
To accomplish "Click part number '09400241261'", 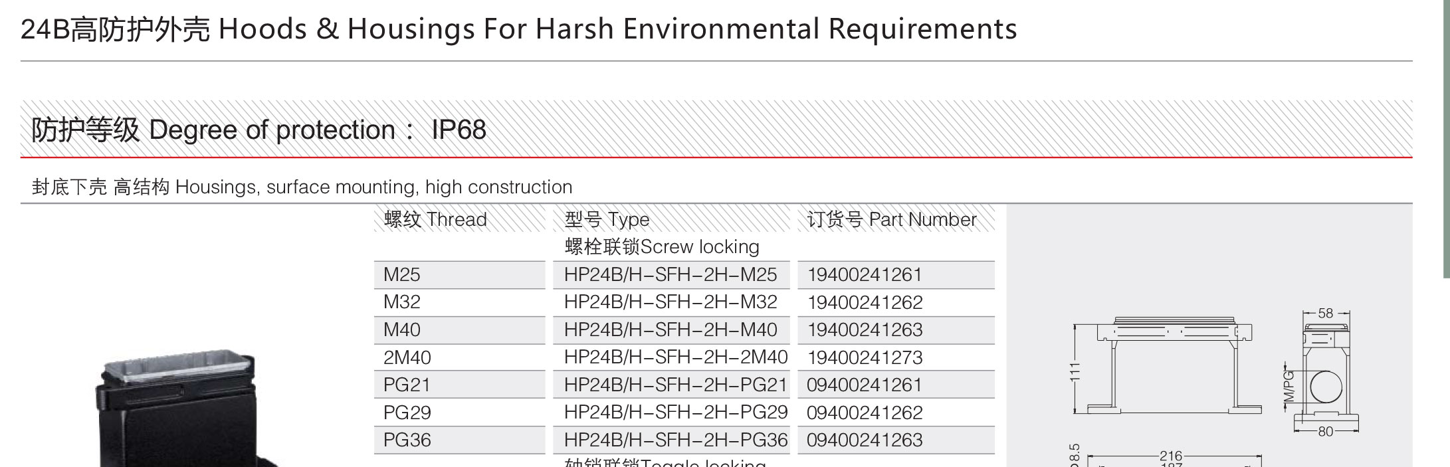I will click(x=865, y=385).
